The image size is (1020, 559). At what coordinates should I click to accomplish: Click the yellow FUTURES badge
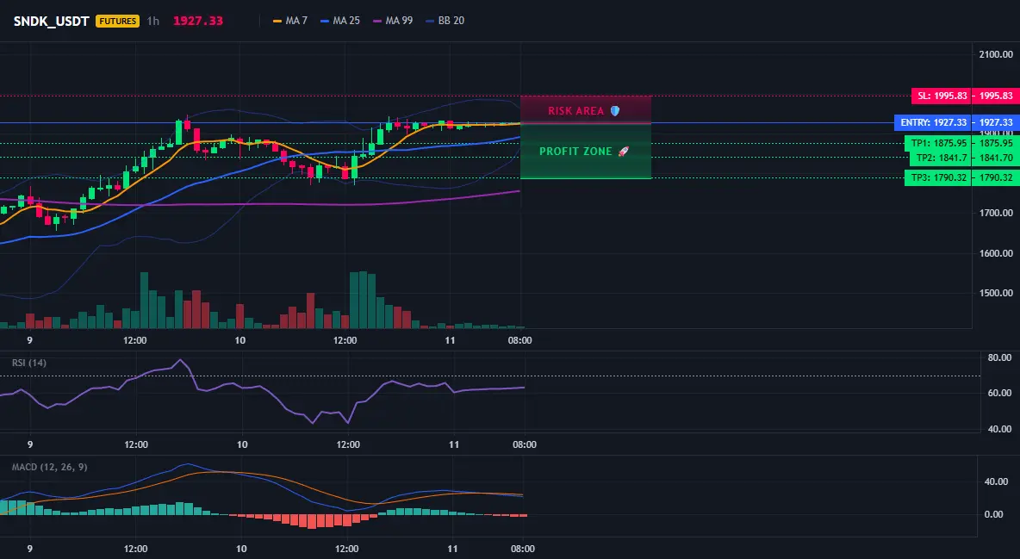(118, 21)
